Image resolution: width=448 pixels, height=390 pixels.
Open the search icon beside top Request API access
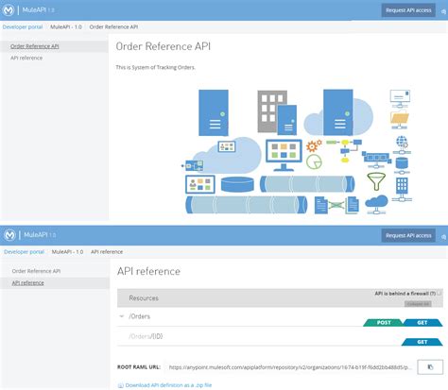coord(443,11)
